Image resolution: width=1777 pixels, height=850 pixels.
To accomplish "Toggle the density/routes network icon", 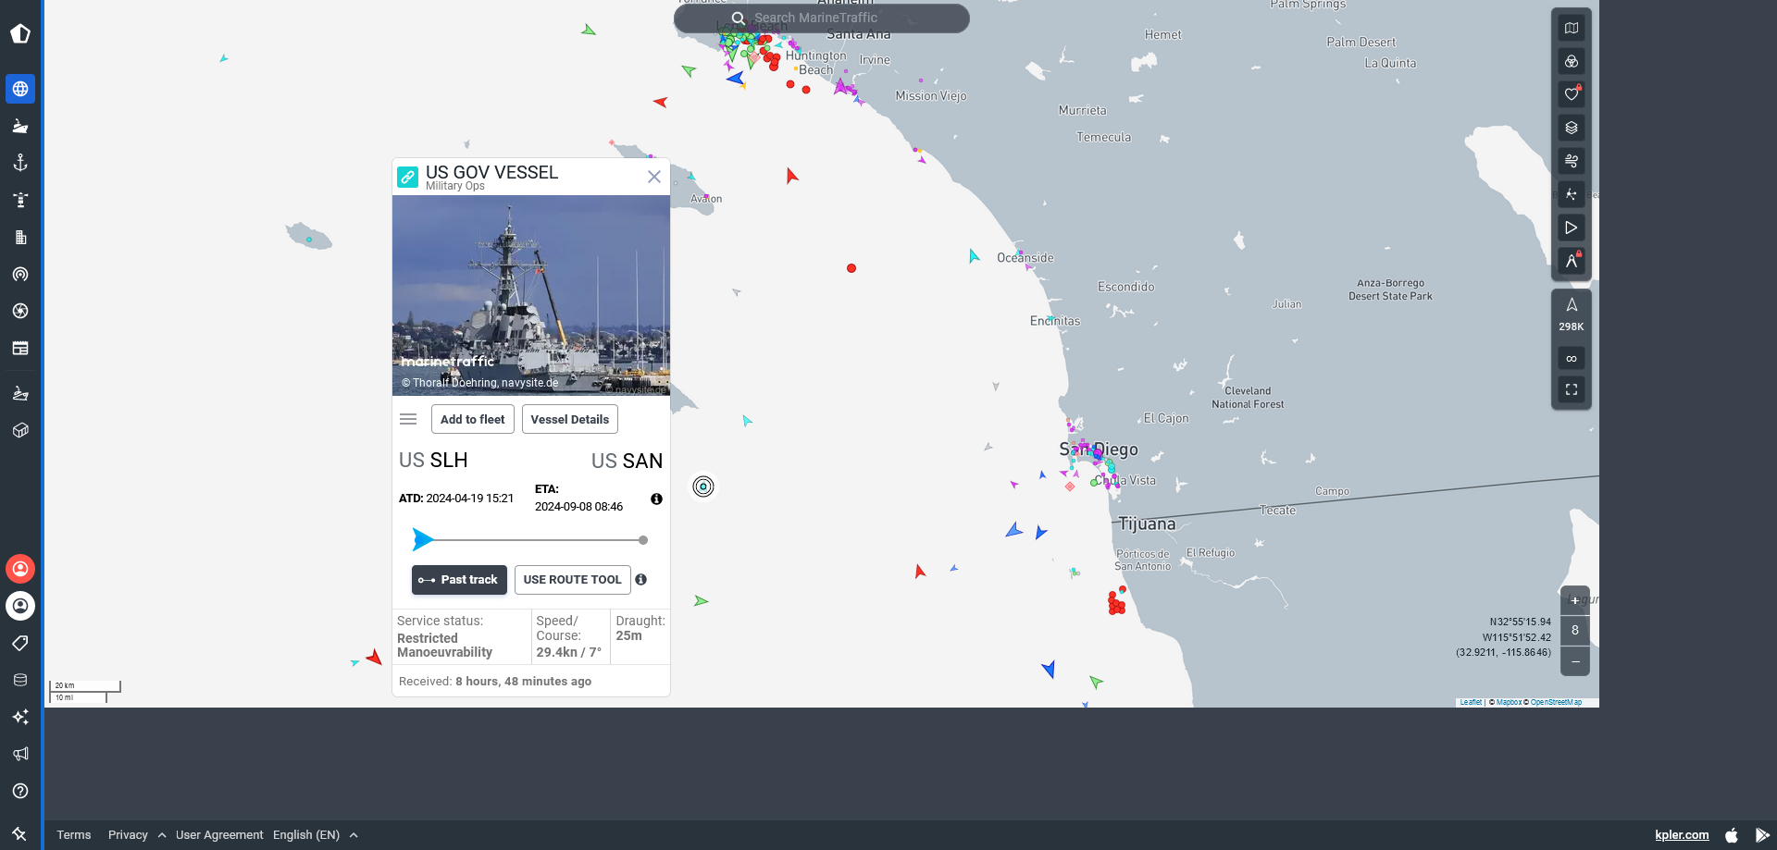I will coord(1572,194).
